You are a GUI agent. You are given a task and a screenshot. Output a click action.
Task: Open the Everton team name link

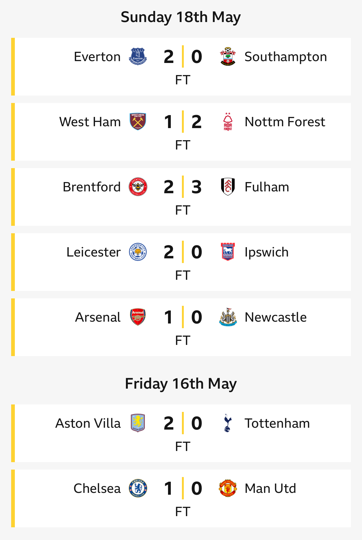(97, 57)
